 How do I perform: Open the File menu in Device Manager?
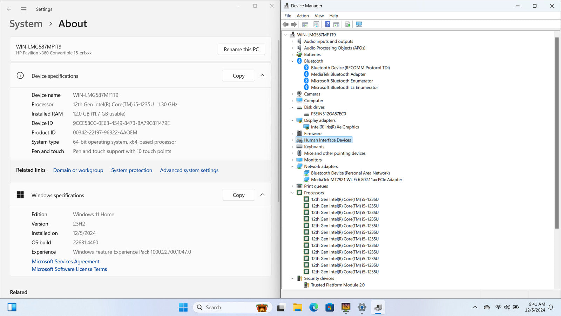point(288,16)
